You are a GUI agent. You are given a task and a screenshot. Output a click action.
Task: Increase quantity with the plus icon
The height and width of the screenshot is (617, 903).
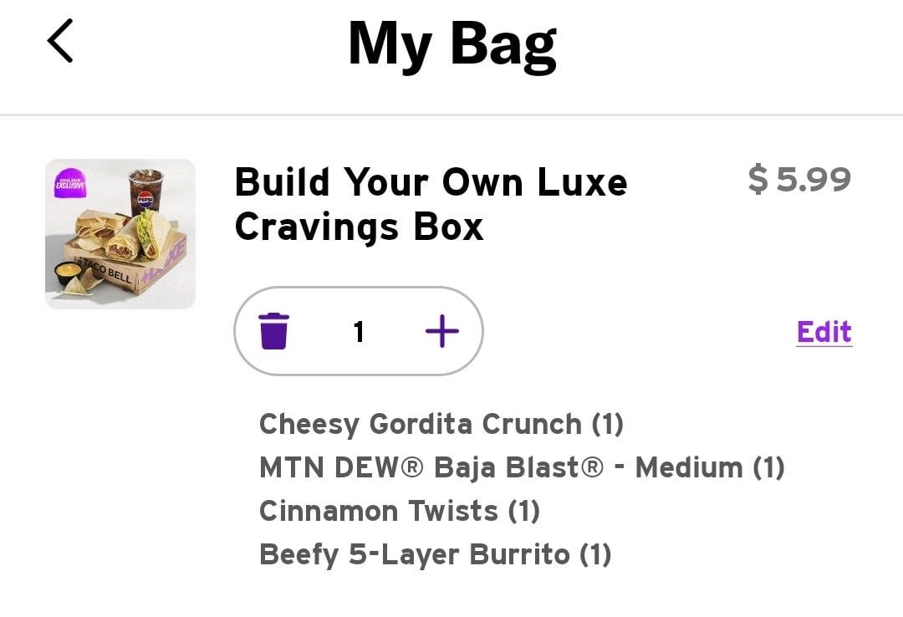[x=441, y=331]
